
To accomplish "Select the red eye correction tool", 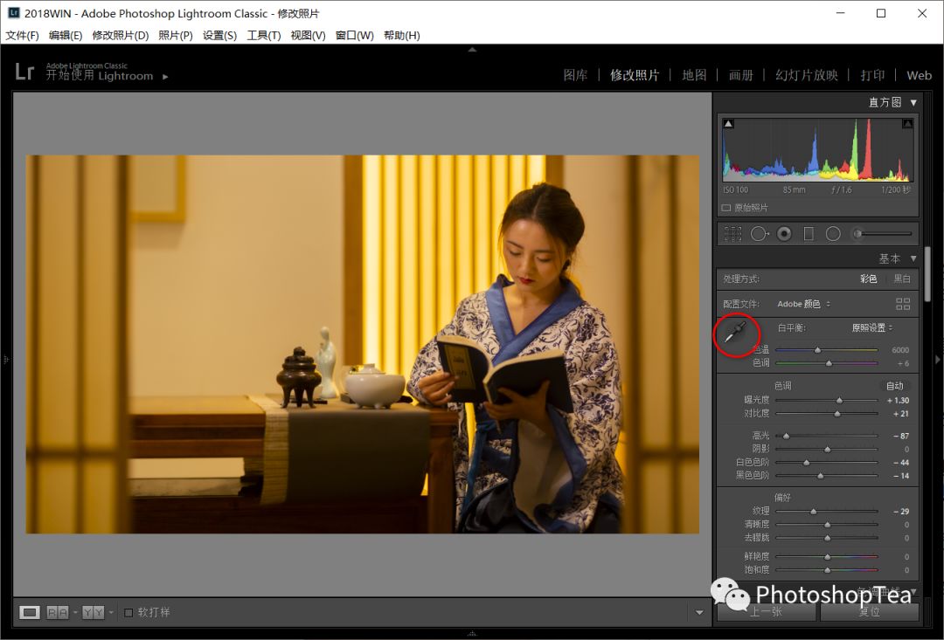I will click(784, 234).
